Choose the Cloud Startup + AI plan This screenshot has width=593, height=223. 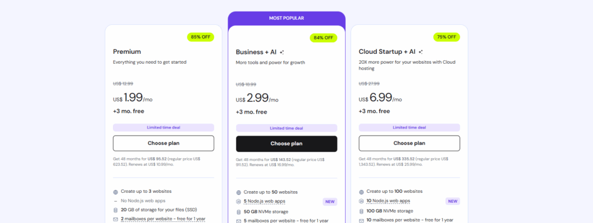pos(409,143)
